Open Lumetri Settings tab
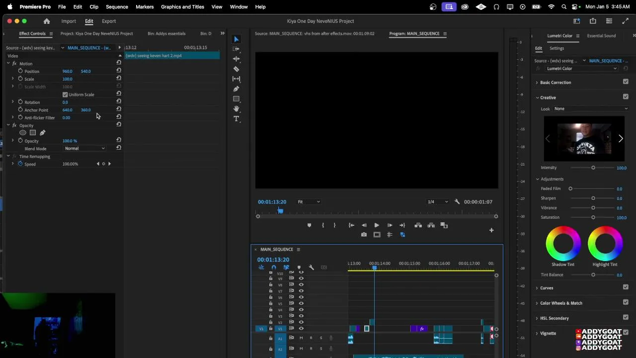Image resolution: width=636 pixels, height=358 pixels. (556, 48)
